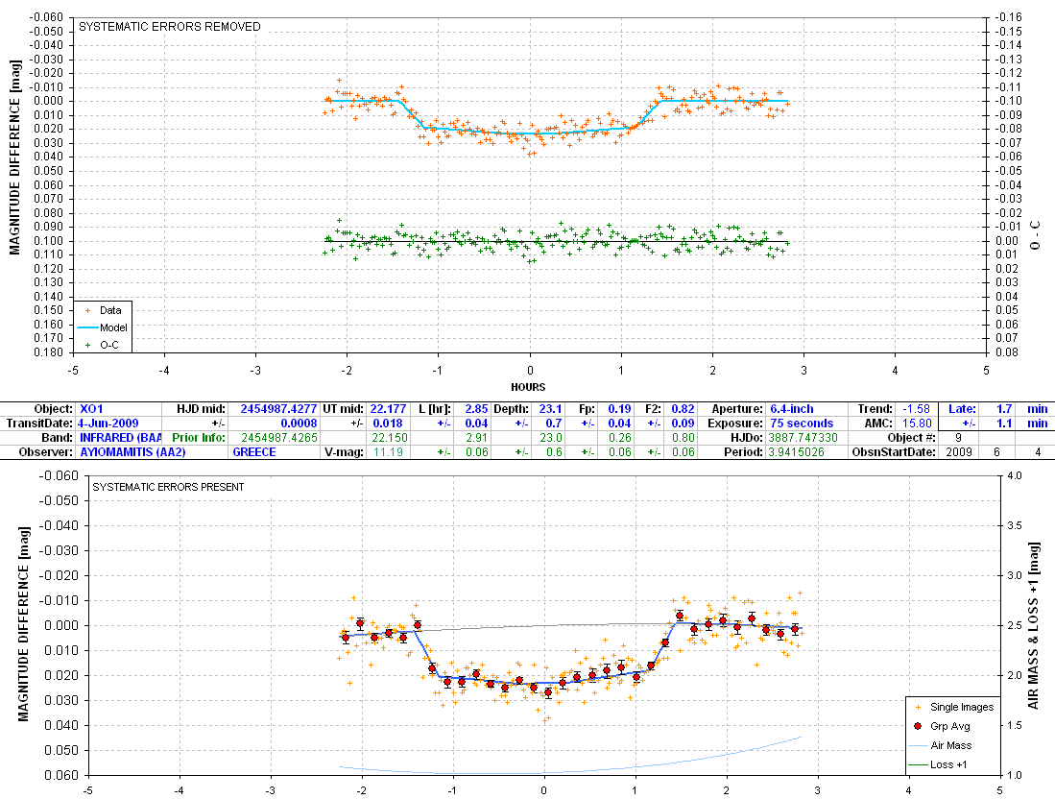Select the V-mag value "11.19"
Screen dimensions: 1055x799
[x=388, y=452]
